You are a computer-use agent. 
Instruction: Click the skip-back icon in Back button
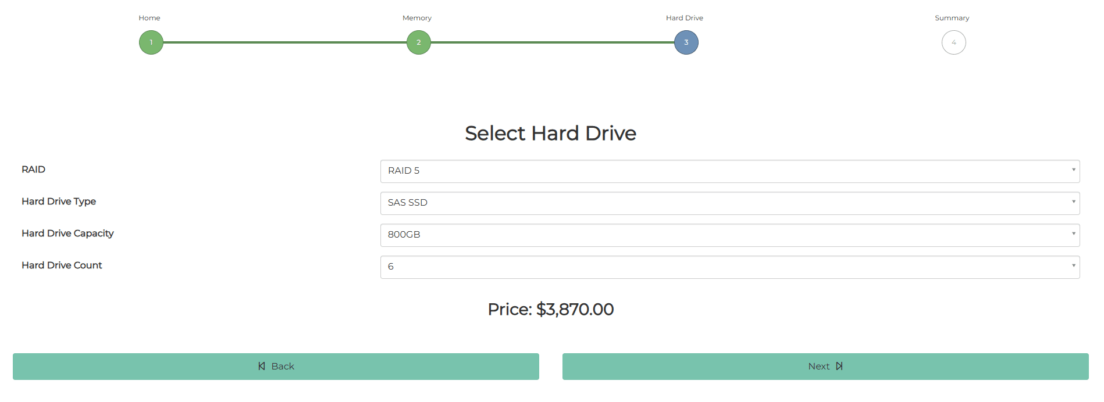262,366
